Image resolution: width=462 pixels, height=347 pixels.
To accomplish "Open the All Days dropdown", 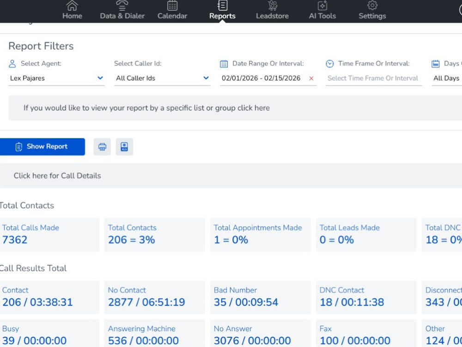I will tap(447, 78).
